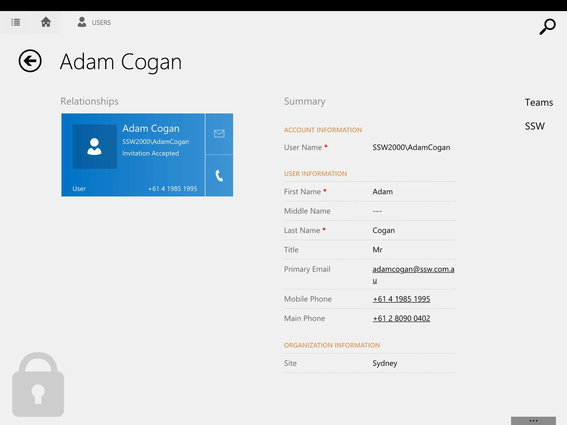Click the gray padlock icon
Image resolution: width=567 pixels, height=425 pixels.
pos(38,384)
